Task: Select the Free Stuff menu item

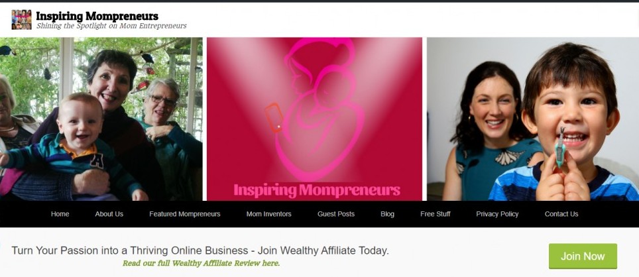Action: 436,214
